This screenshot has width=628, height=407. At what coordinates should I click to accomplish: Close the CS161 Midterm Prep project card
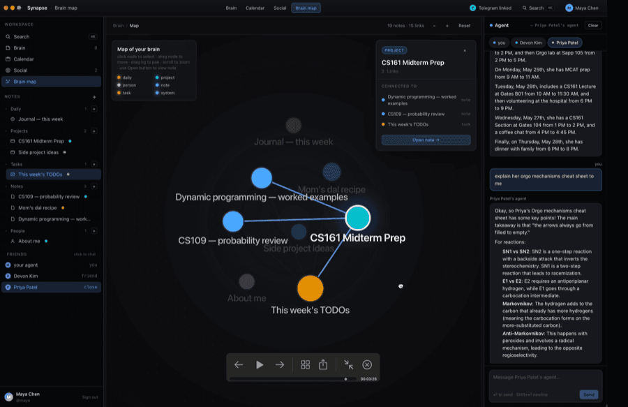[x=465, y=51]
